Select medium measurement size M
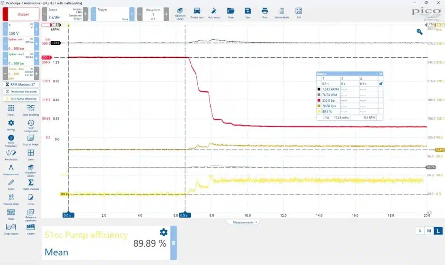445x265 pixels. tap(429, 231)
